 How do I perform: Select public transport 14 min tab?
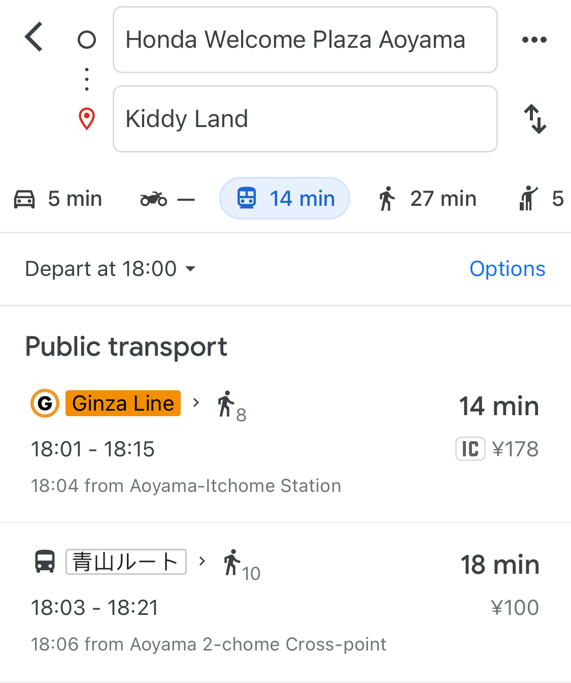coord(285,198)
